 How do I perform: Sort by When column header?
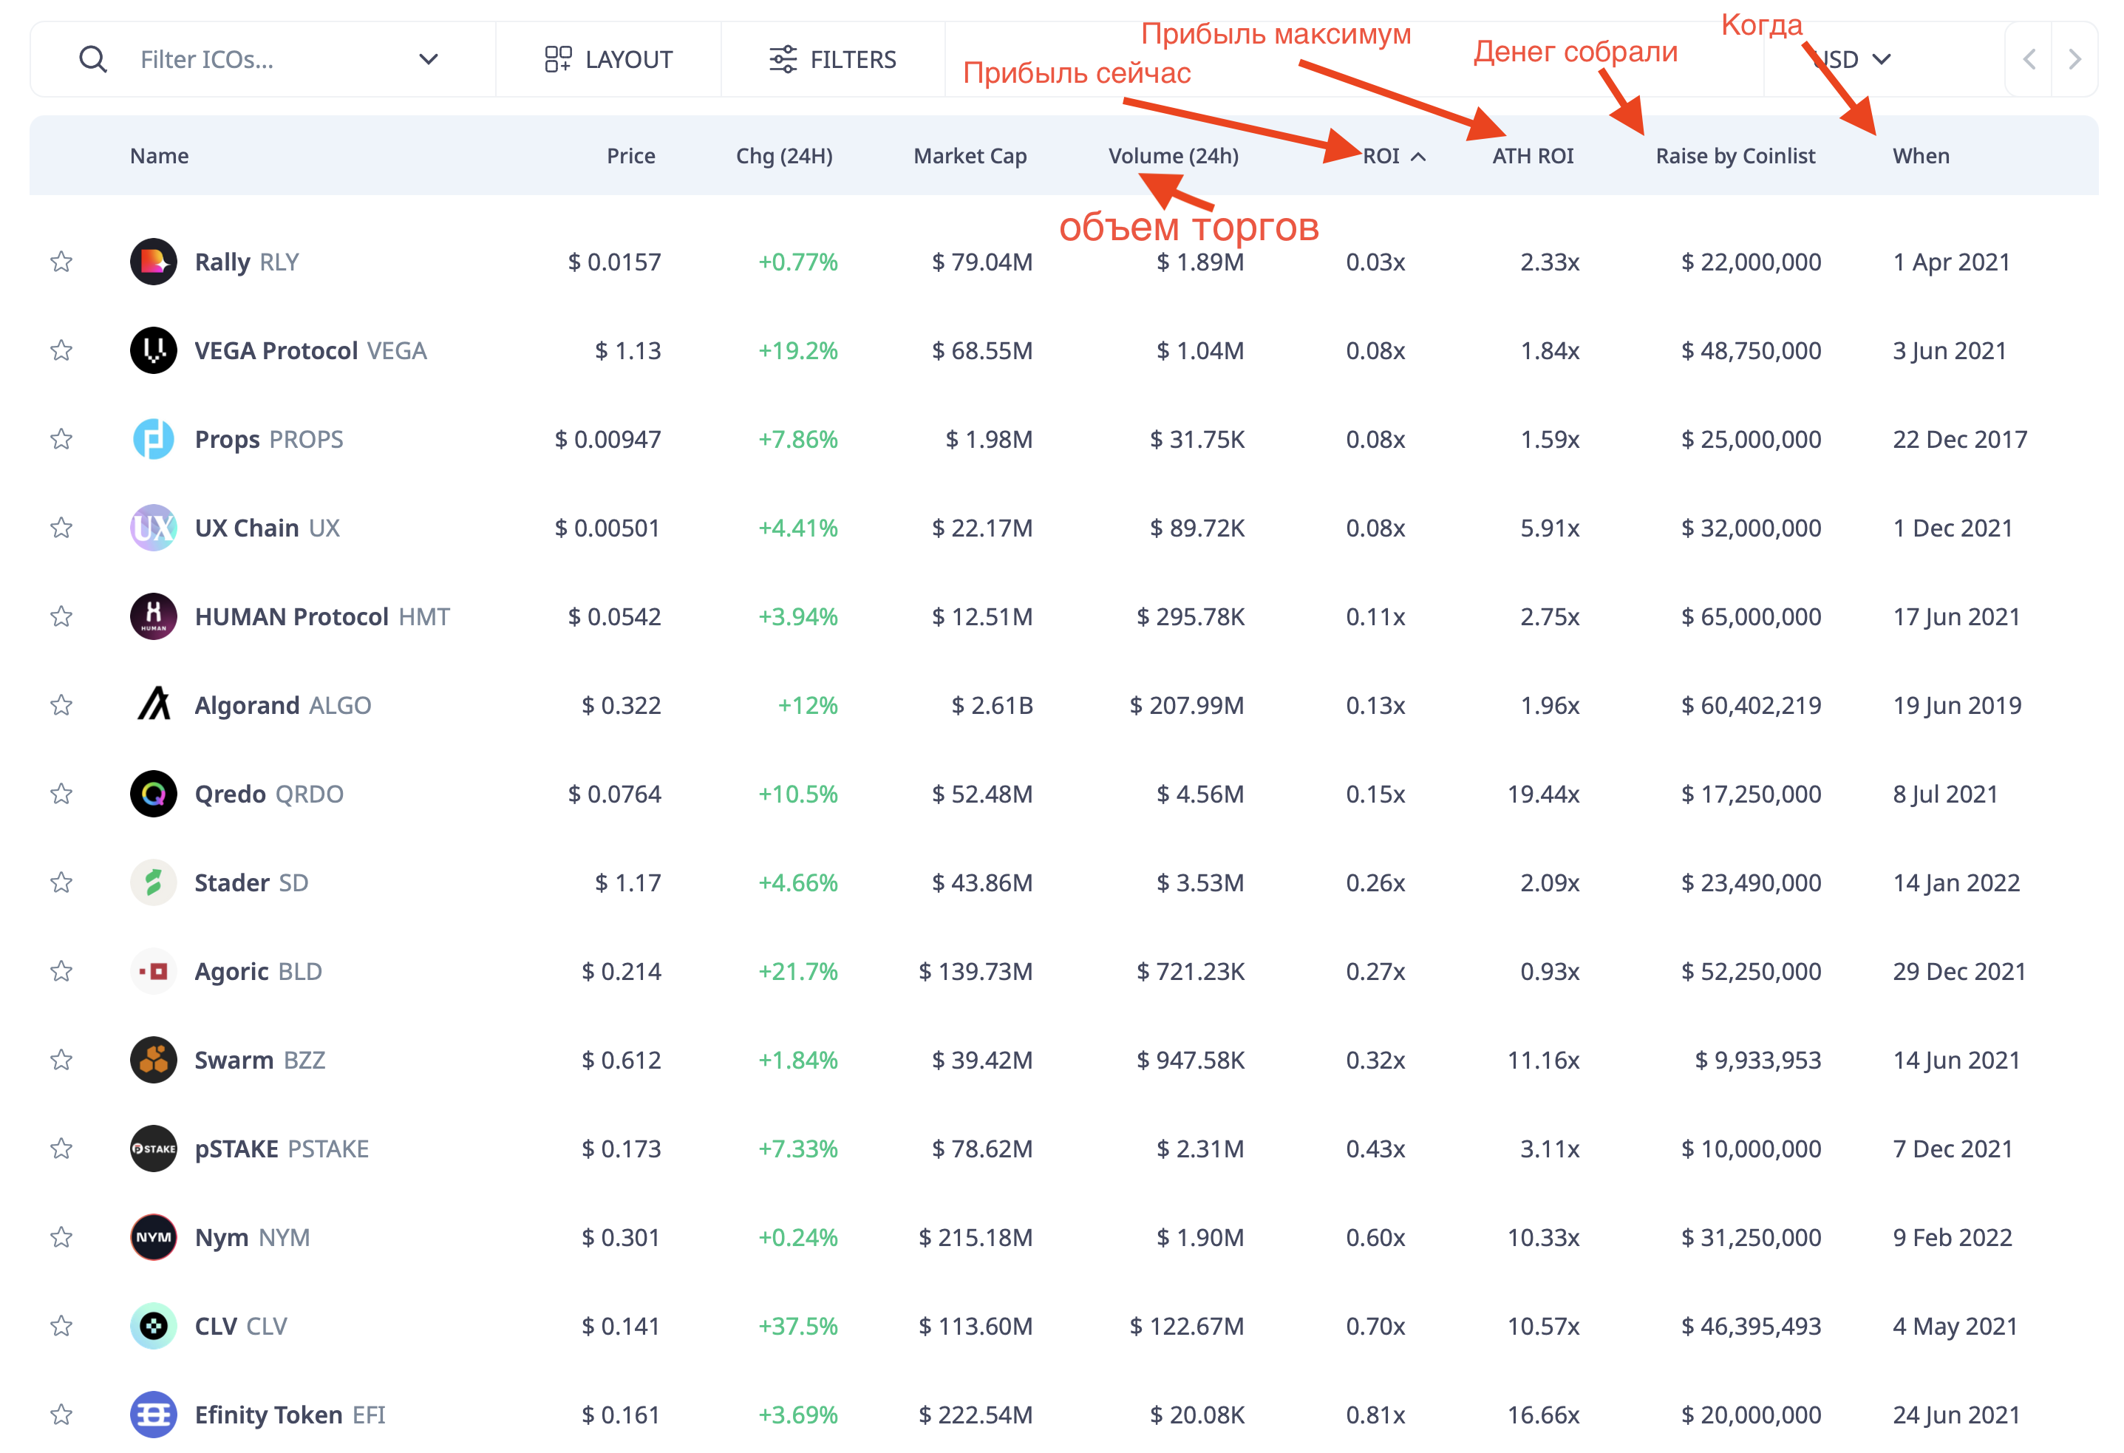tap(1920, 156)
